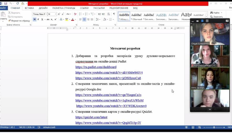Toggle italic formatting button
The width and height of the screenshot is (232, 133).
pyautogui.click(x=38, y=19)
